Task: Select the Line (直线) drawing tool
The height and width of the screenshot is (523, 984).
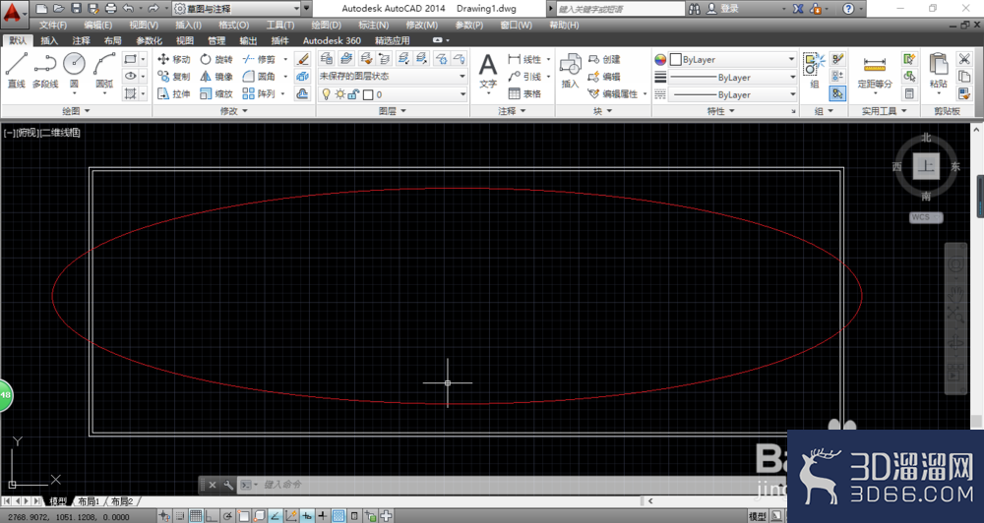Action: click(17, 70)
